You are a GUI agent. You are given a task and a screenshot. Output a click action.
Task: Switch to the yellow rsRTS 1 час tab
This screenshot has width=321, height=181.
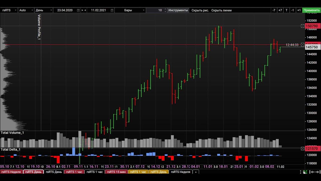138,172
